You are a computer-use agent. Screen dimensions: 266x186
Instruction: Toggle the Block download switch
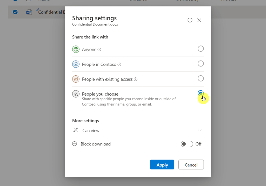pos(187,144)
